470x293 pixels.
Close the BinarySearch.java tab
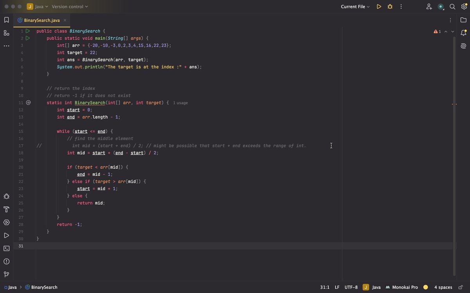point(65,20)
